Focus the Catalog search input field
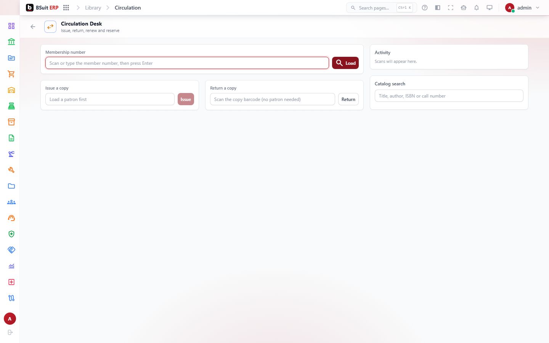The height and width of the screenshot is (343, 549). (449, 96)
